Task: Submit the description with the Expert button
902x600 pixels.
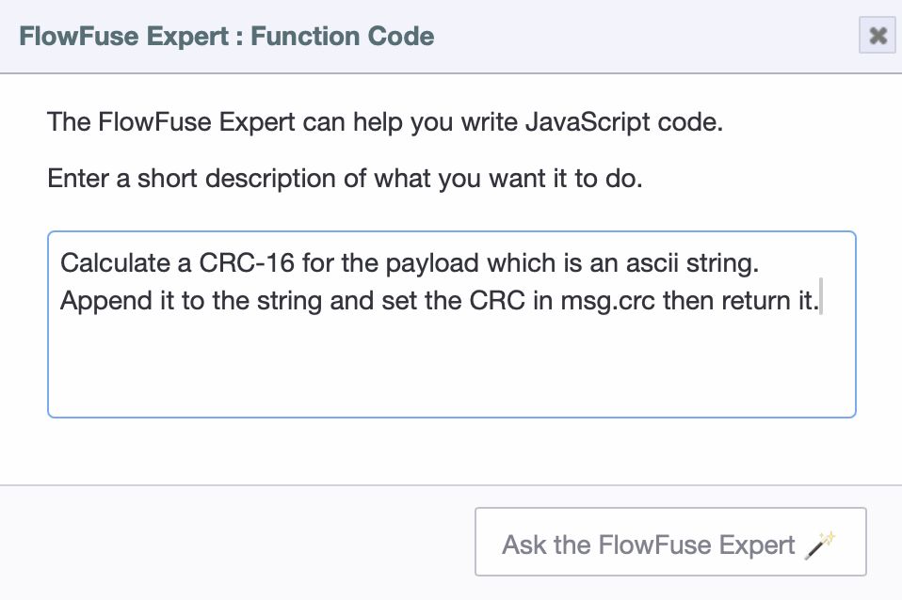Action: 670,544
